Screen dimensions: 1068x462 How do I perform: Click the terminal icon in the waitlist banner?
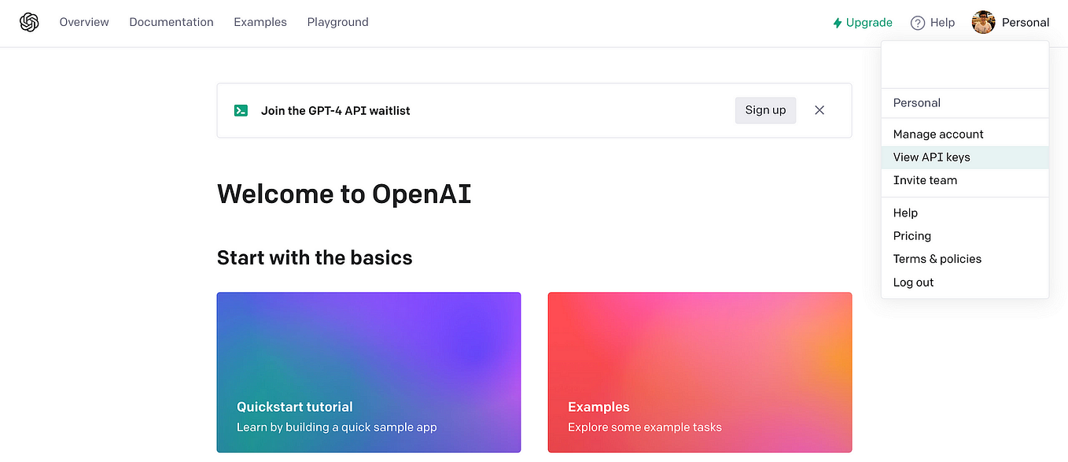[x=241, y=110]
